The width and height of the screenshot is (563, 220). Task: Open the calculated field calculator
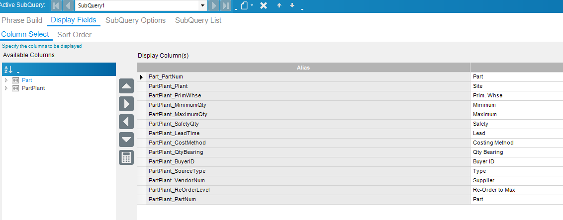click(x=126, y=157)
